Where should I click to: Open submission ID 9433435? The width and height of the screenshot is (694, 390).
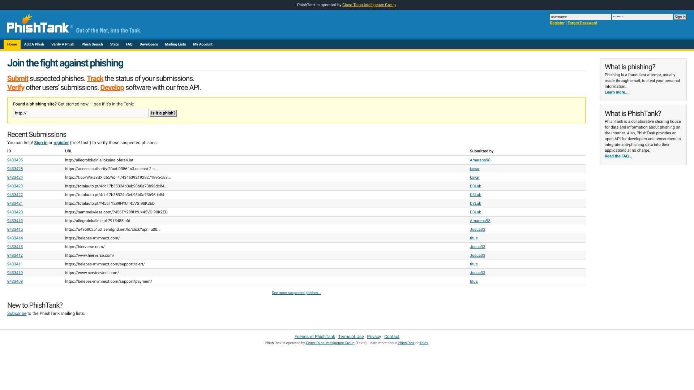[15, 160]
